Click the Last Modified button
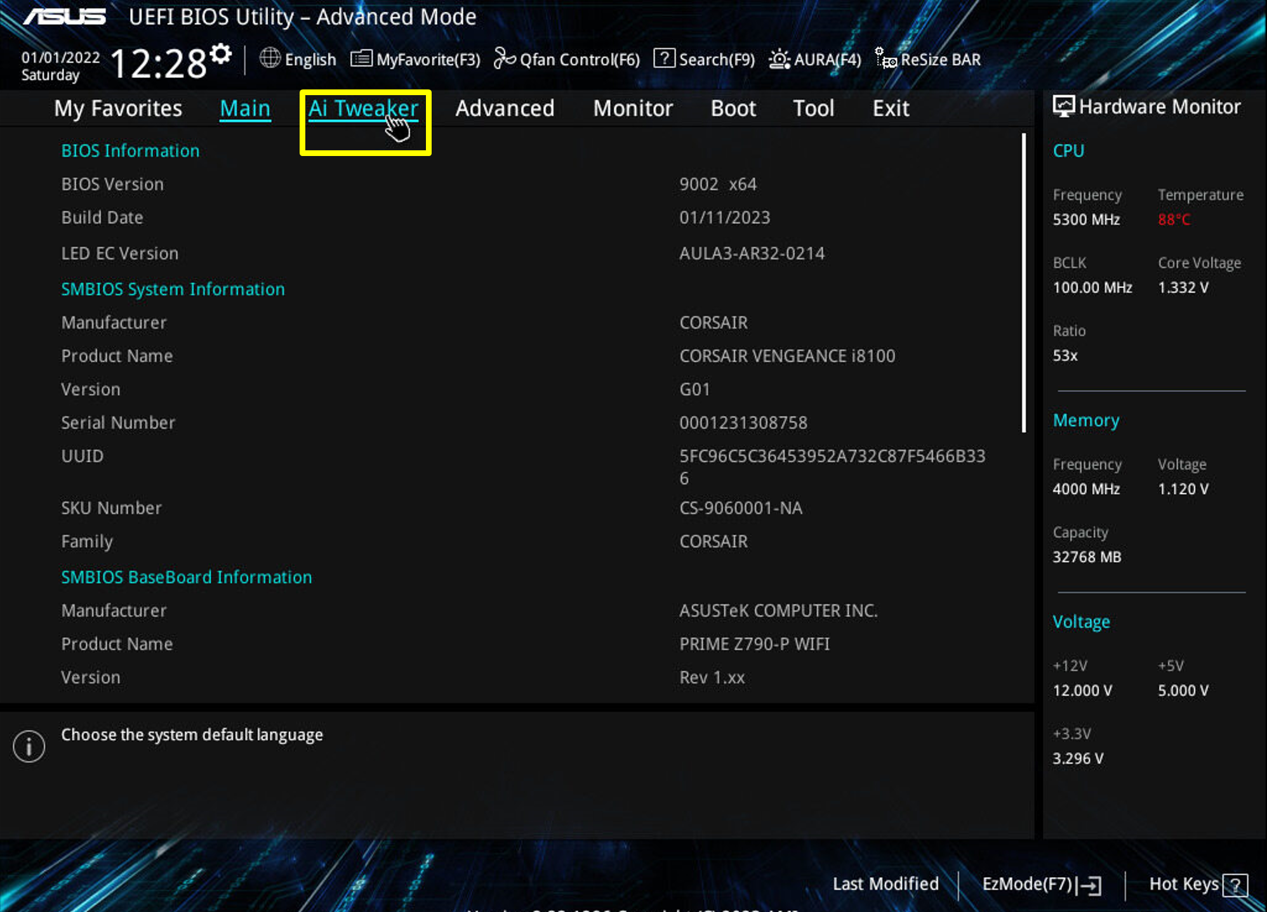 click(x=886, y=884)
